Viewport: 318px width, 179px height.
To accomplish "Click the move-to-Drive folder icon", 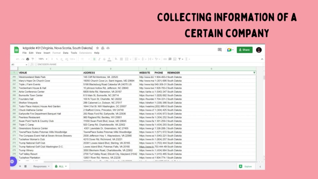I will tap(103, 48).
